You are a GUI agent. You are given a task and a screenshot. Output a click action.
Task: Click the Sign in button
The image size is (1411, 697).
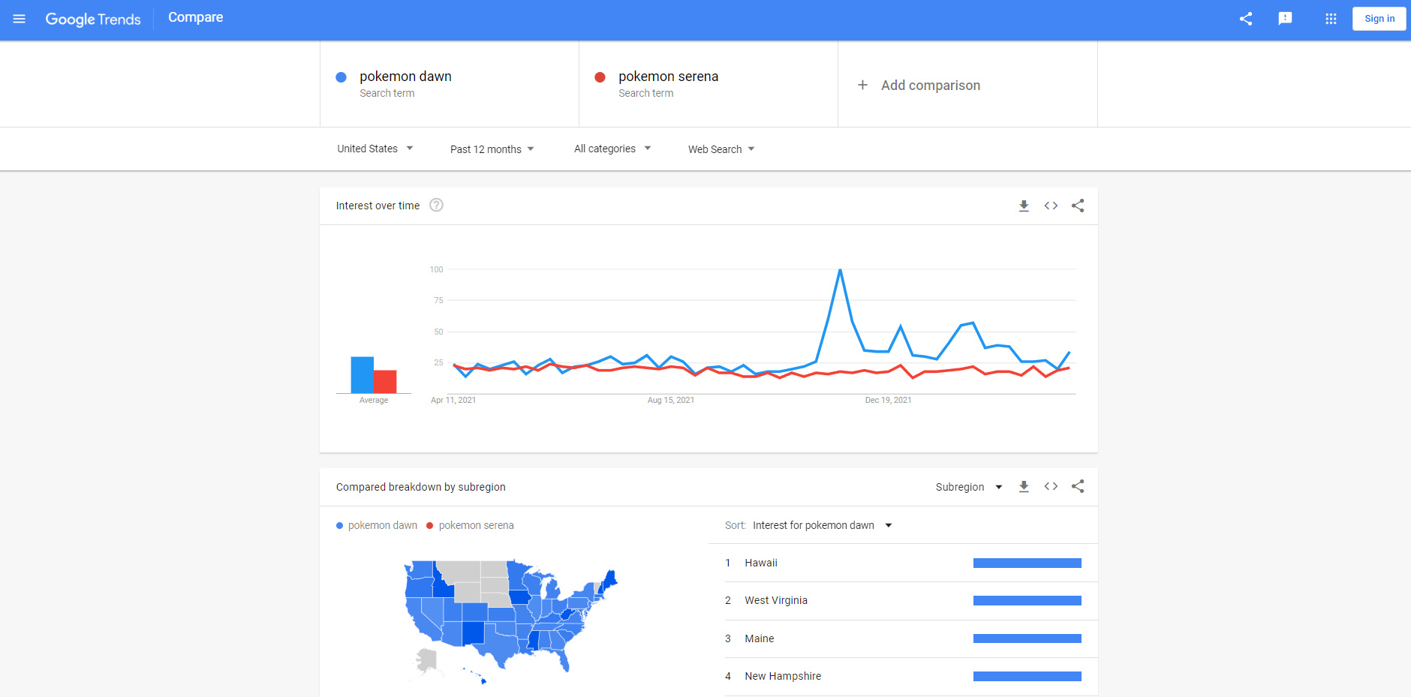[1379, 19]
